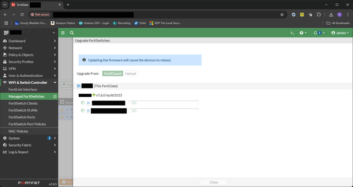Click the System gear icon
Viewport: 353px width, 187px height.
click(5, 138)
